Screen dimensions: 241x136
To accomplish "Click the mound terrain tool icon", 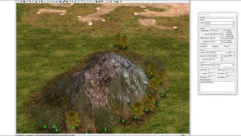I will click(x=56, y=2).
